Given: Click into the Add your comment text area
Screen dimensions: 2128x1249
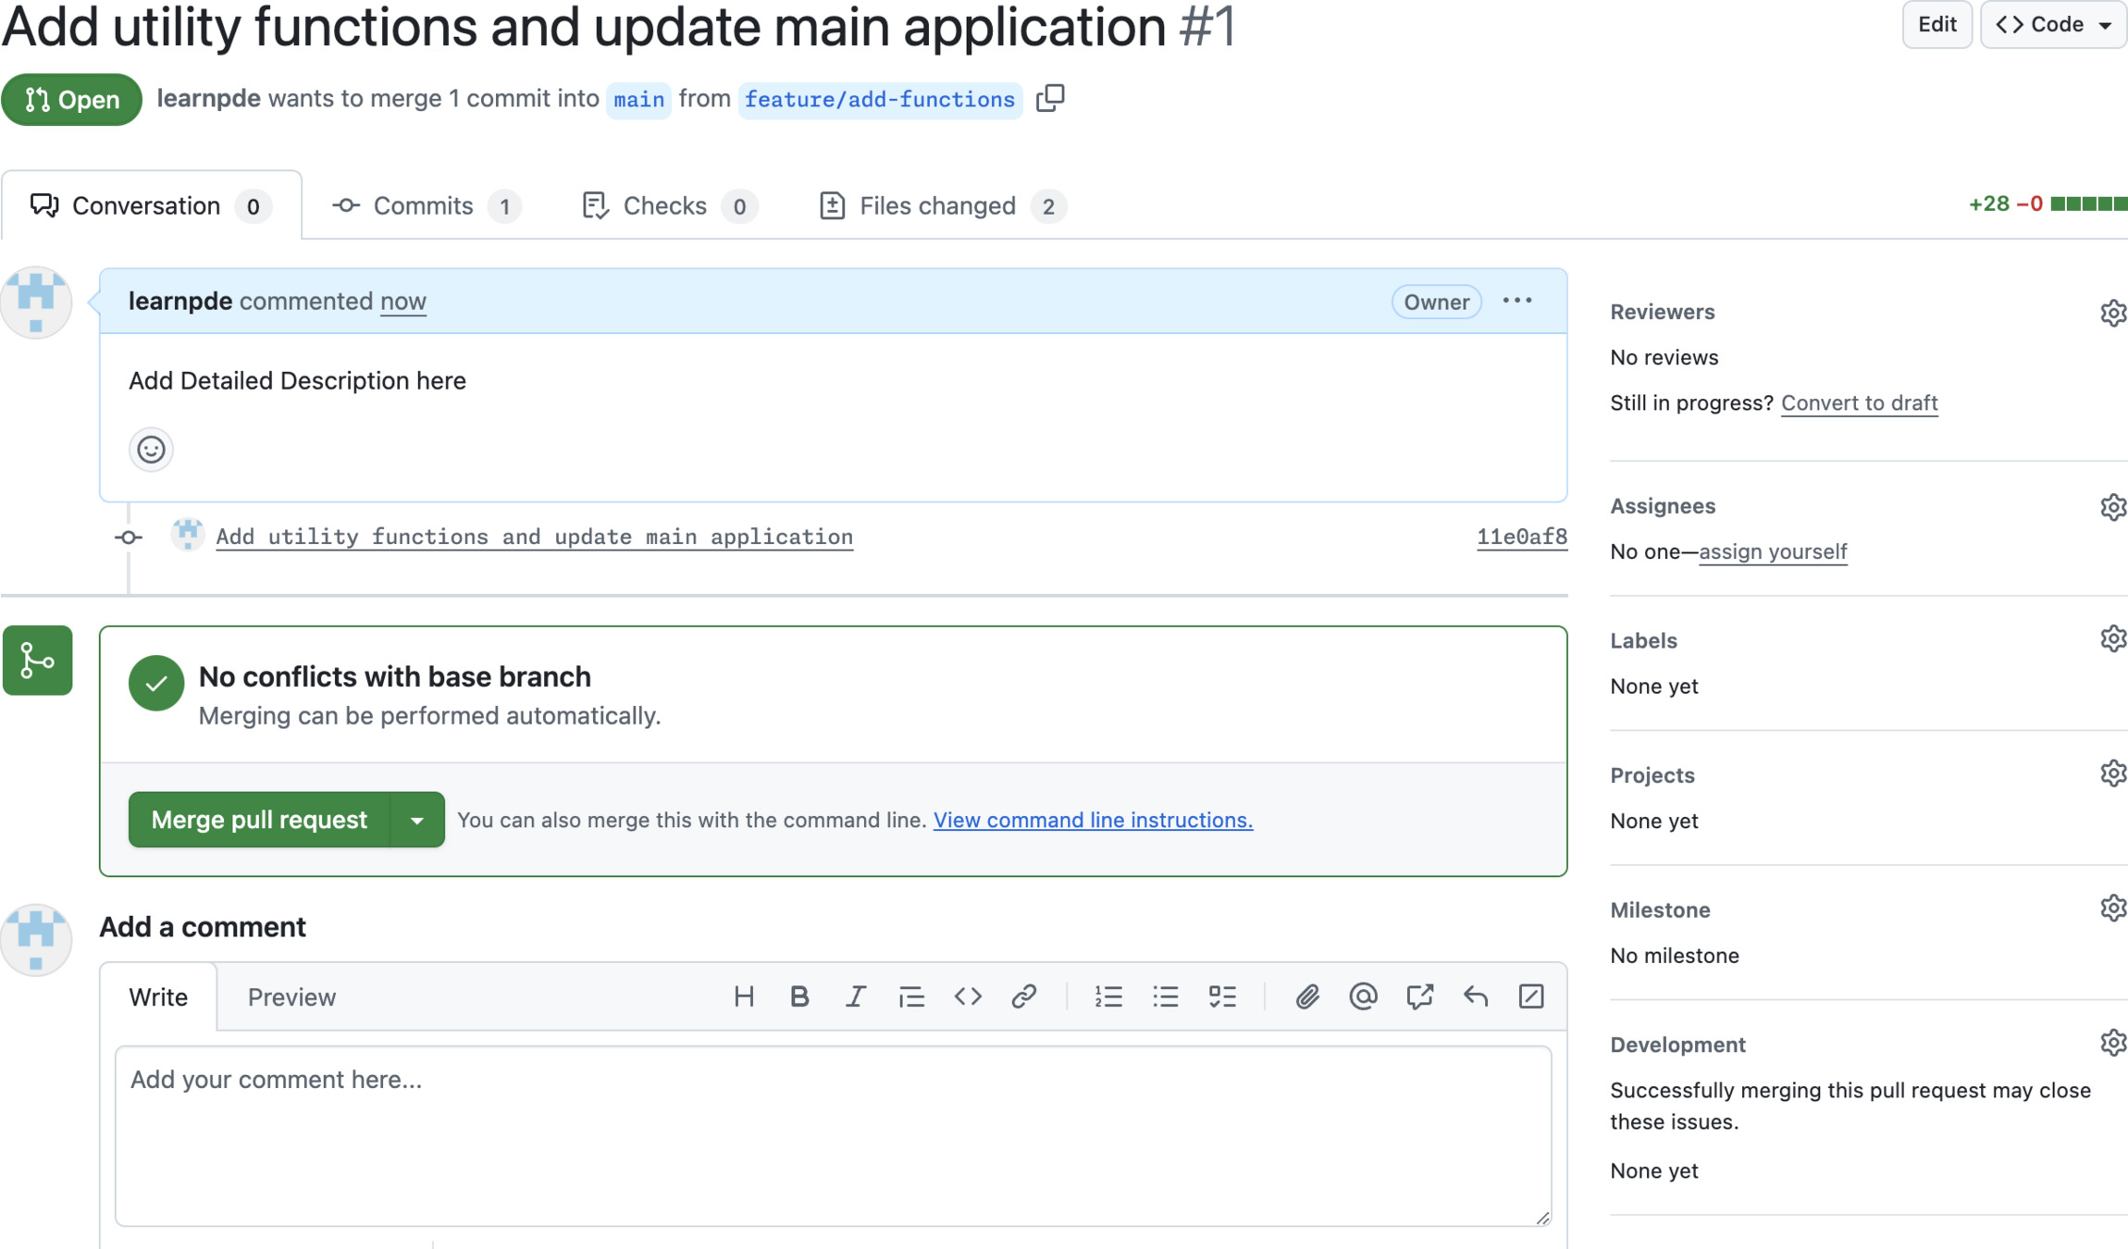Looking at the screenshot, I should click(x=833, y=1136).
